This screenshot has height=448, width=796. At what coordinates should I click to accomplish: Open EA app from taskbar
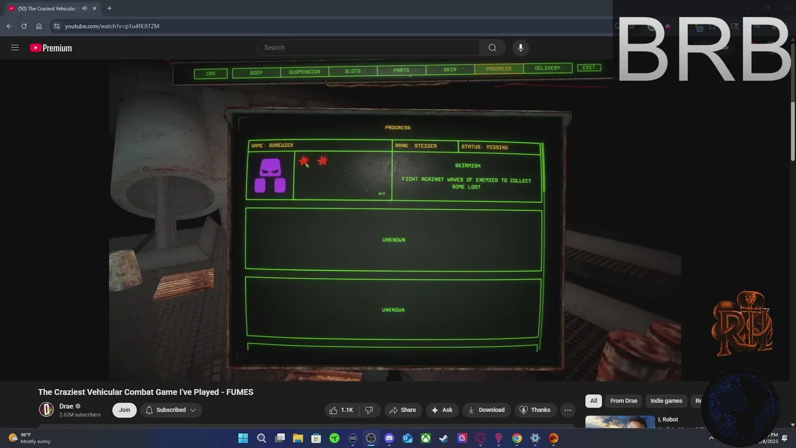point(553,438)
